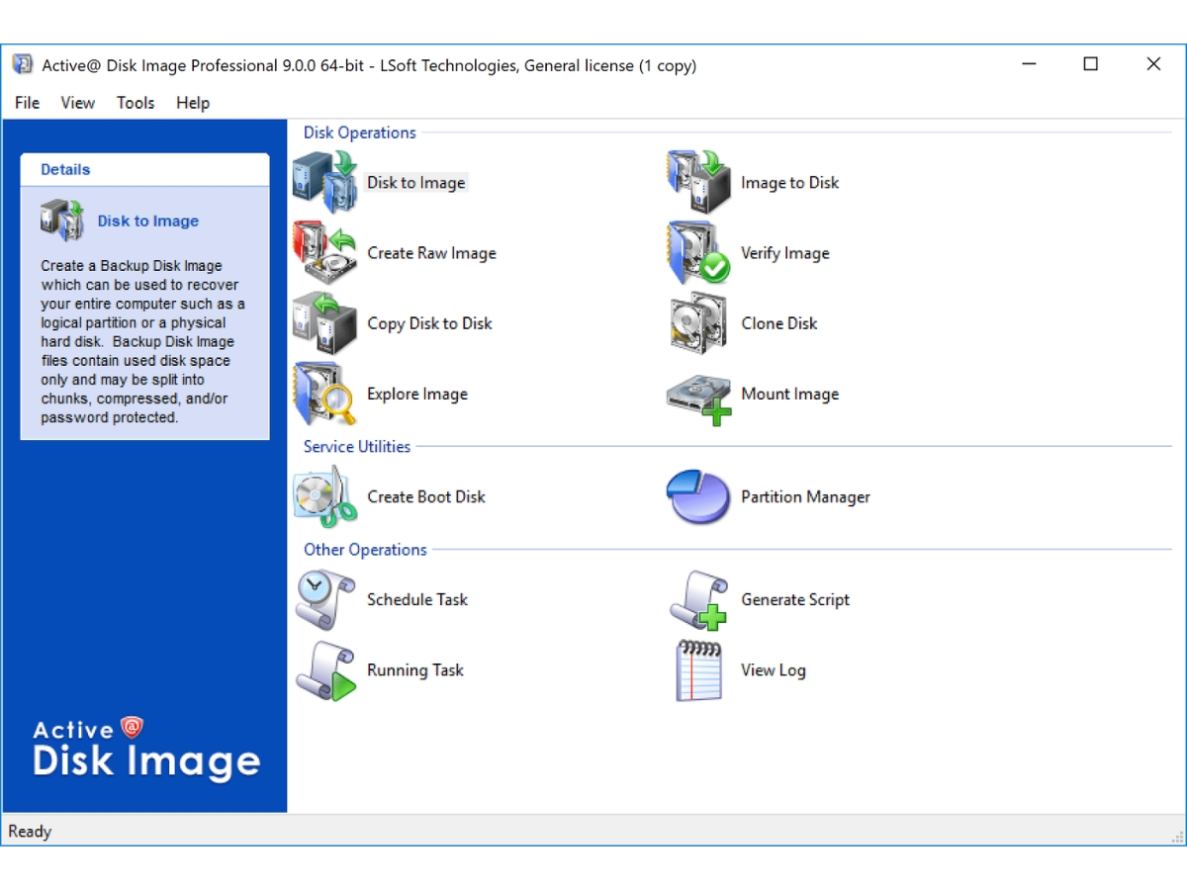Click the Disk to Image icon in Details panel

(62, 221)
